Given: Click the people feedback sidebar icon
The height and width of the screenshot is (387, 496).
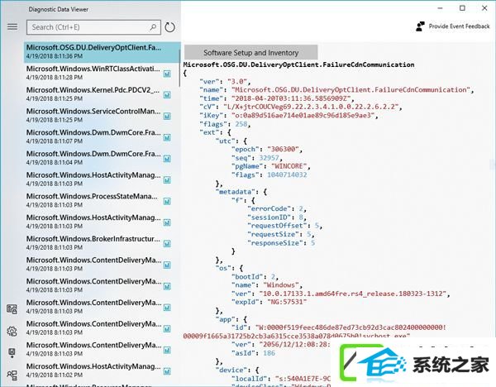Looking at the screenshot, I should [12, 375].
